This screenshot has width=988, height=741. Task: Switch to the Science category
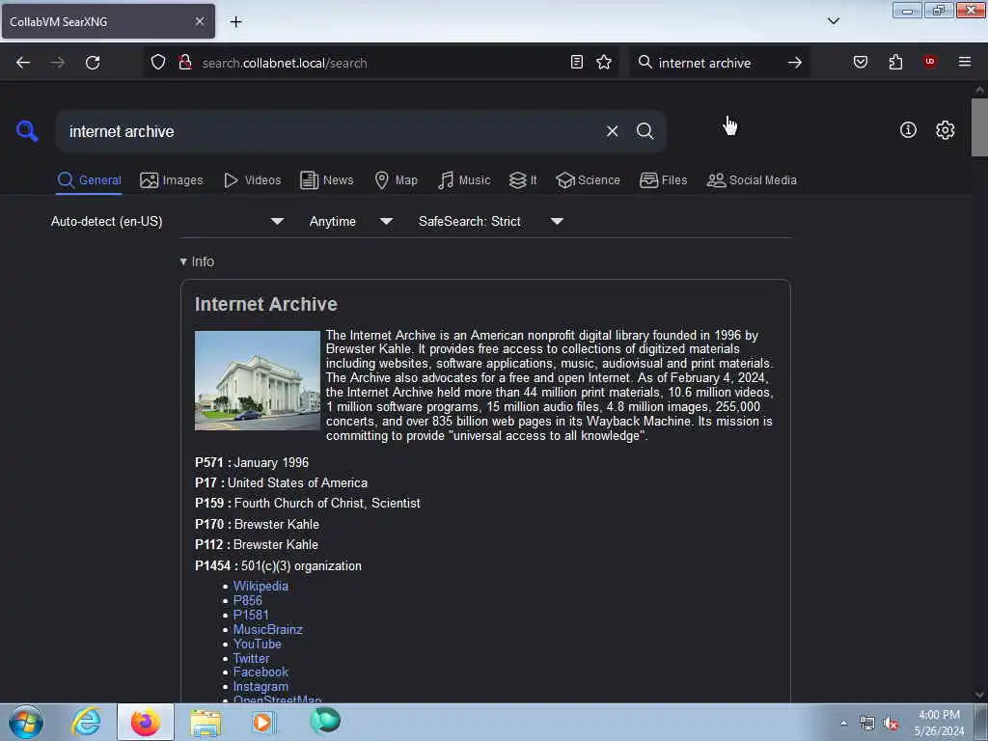point(588,180)
